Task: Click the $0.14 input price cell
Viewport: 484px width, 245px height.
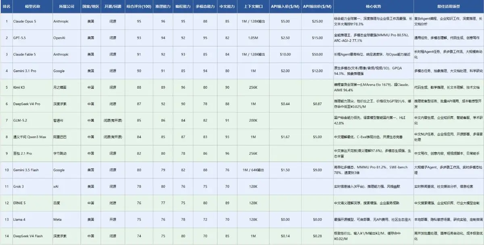Action: tap(285, 236)
